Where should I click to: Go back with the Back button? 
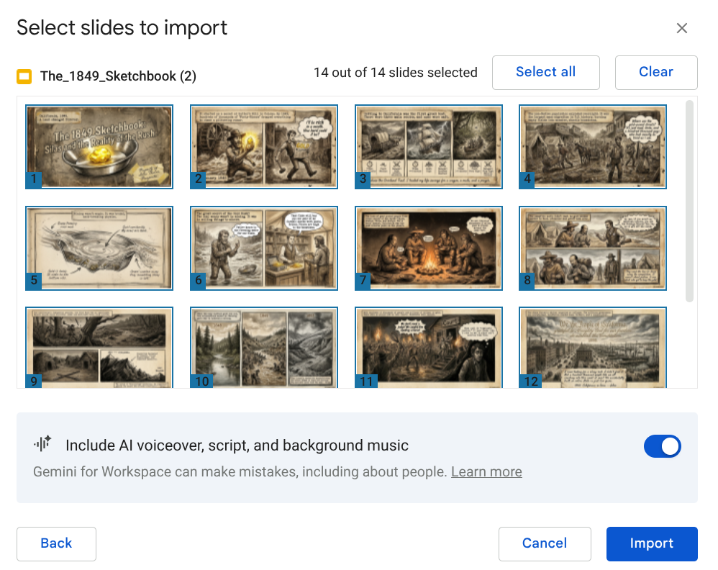pos(56,543)
